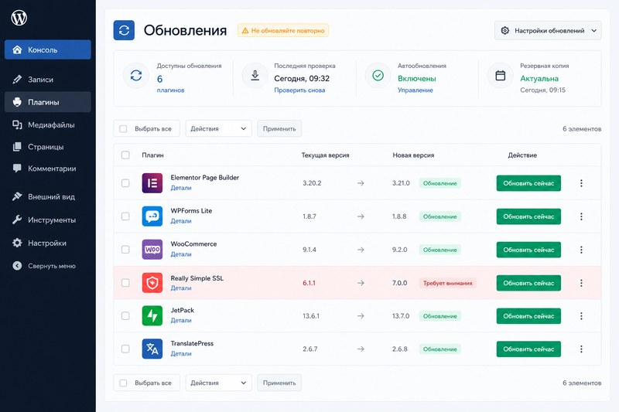Go to 'Записи' in the sidebar
The image size is (619, 412).
coord(48,80)
